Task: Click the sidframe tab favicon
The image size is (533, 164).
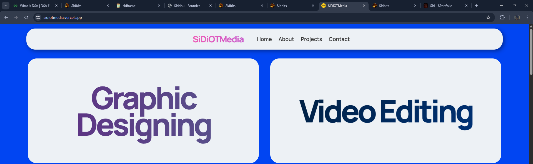Action: pyautogui.click(x=118, y=6)
